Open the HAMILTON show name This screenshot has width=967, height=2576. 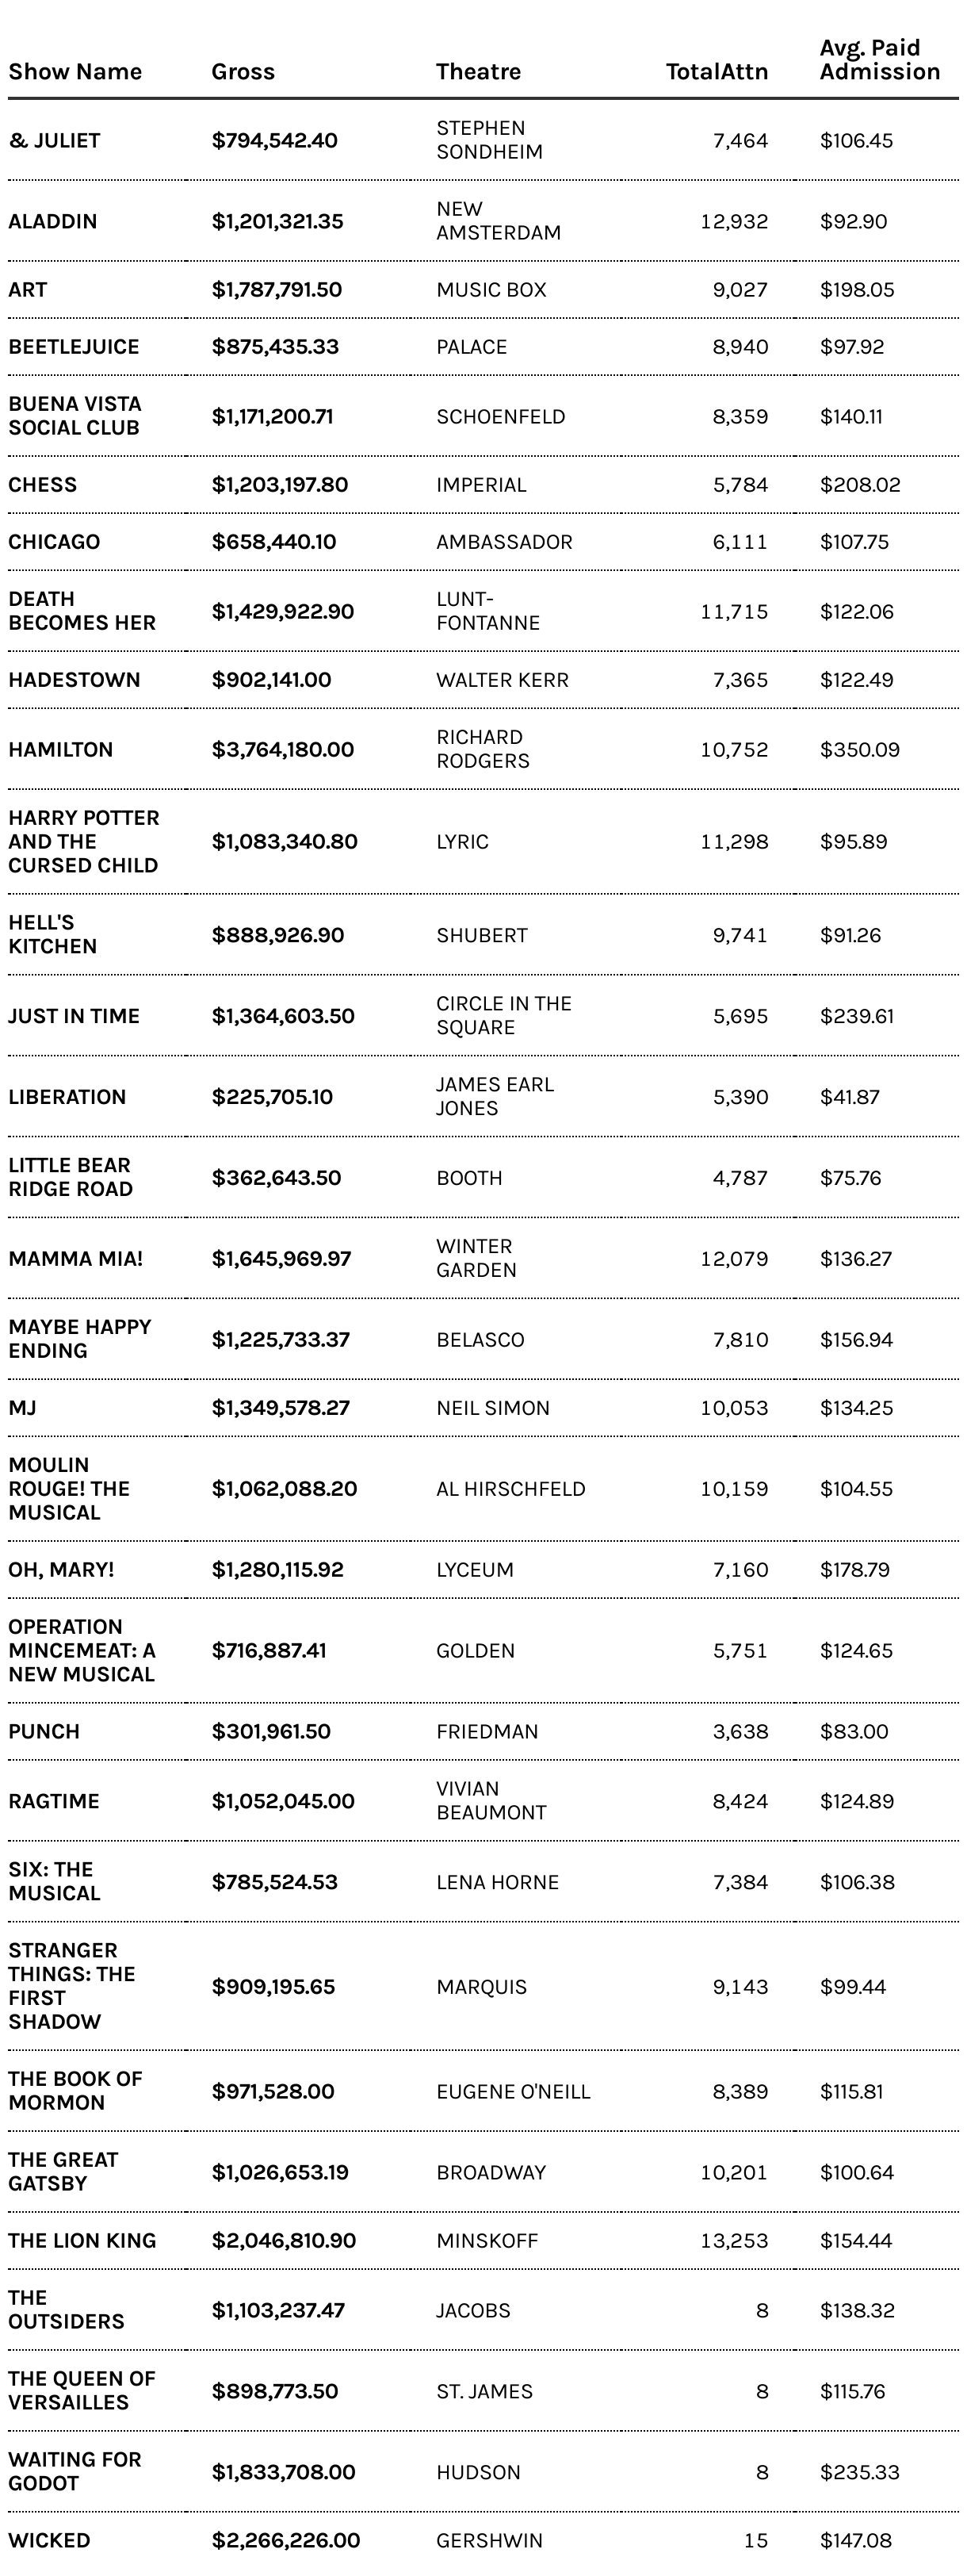(61, 750)
